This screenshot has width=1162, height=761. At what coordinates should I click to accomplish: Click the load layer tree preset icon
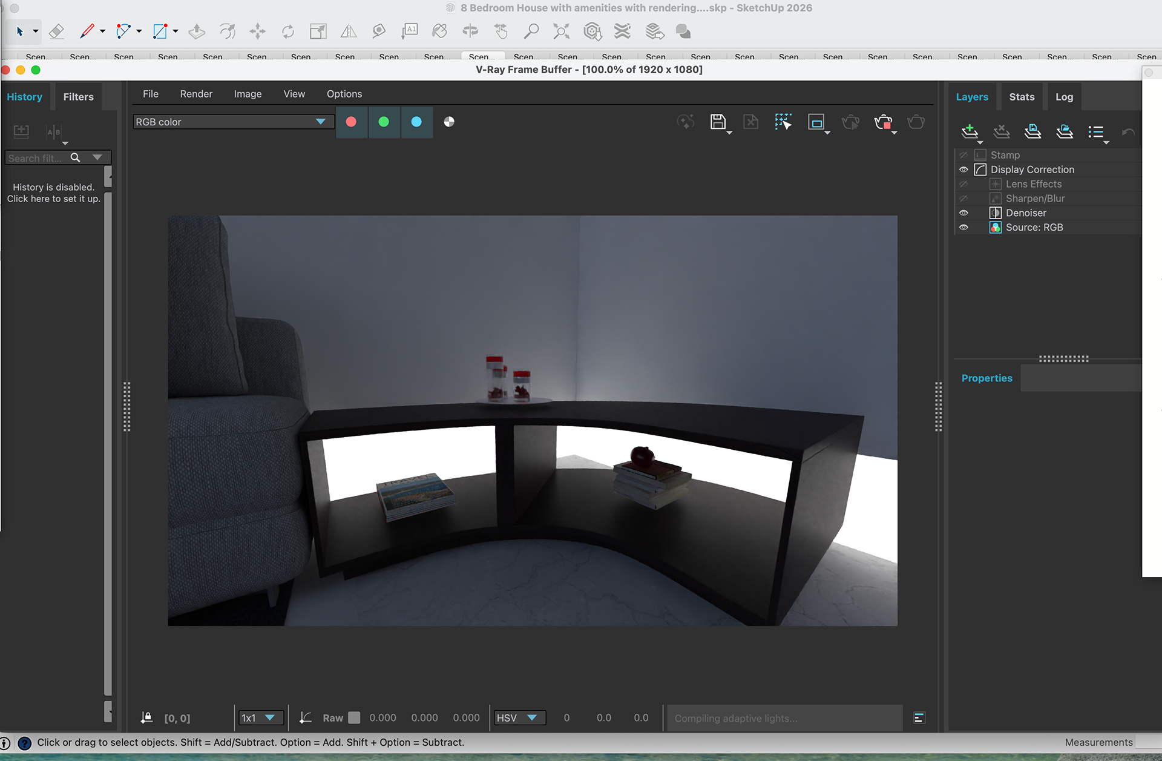point(1064,131)
